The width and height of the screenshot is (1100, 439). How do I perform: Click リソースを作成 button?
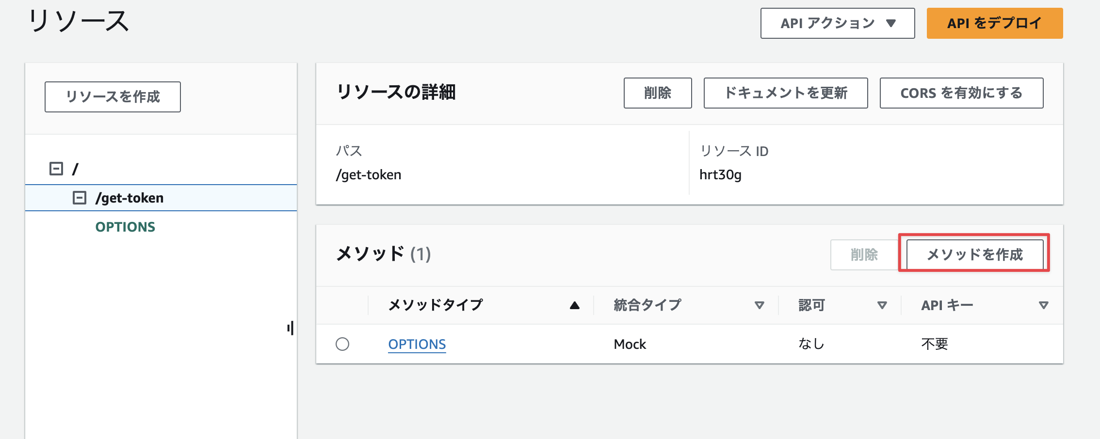tap(113, 97)
